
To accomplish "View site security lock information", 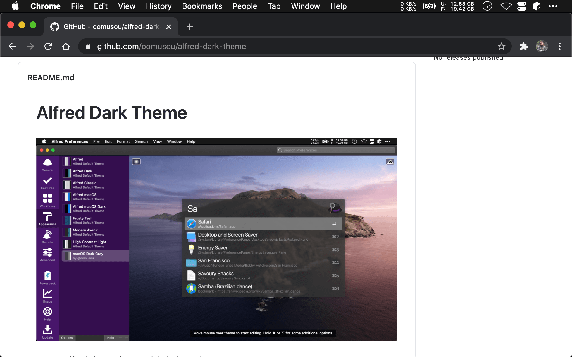I will tap(88, 46).
